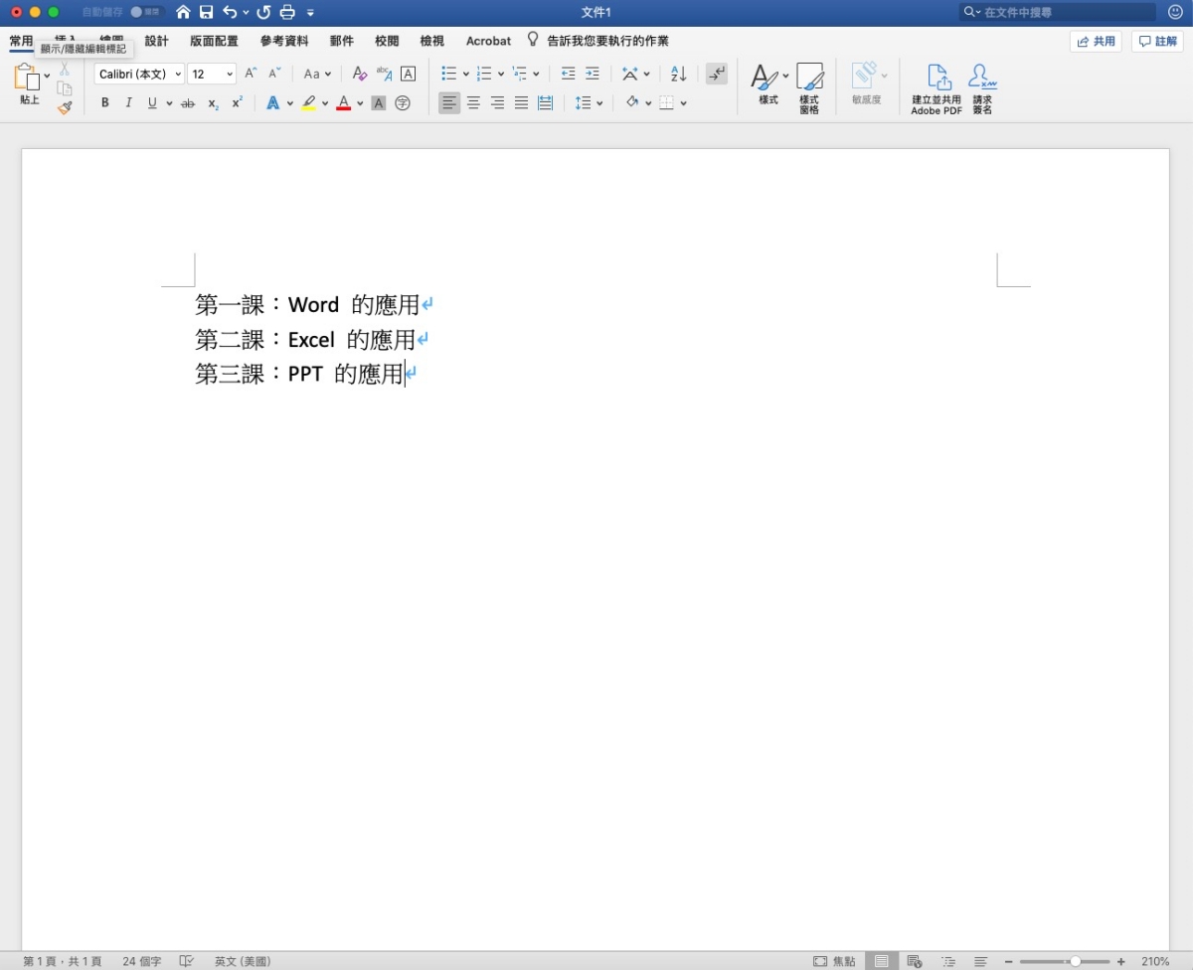Image resolution: width=1193 pixels, height=970 pixels.
Task: Open the line spacing dropdown
Action: (x=590, y=103)
